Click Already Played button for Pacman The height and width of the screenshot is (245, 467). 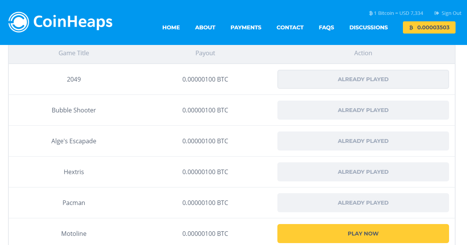pos(363,203)
